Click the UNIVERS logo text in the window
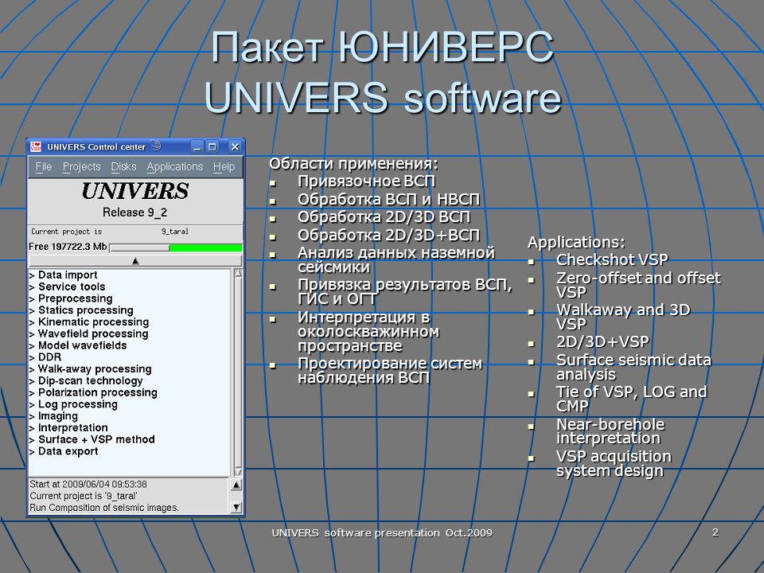764x573 pixels. [135, 191]
